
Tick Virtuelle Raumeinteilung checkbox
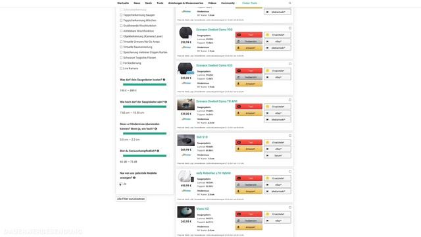click(x=121, y=47)
